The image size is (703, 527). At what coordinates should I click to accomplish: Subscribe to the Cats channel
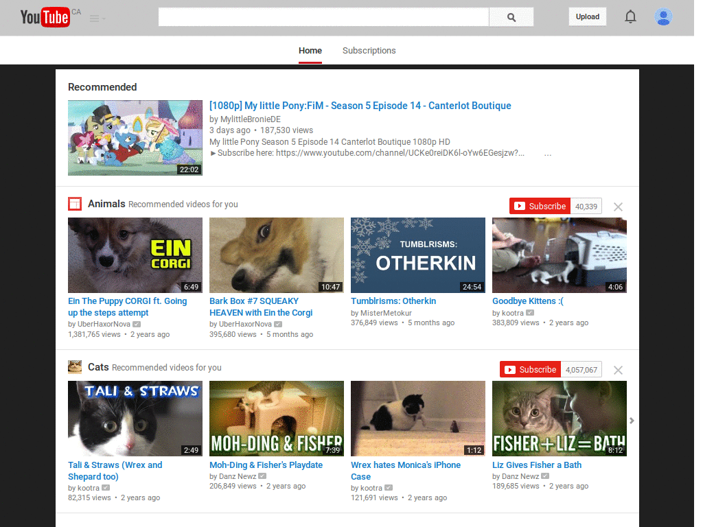pos(531,369)
